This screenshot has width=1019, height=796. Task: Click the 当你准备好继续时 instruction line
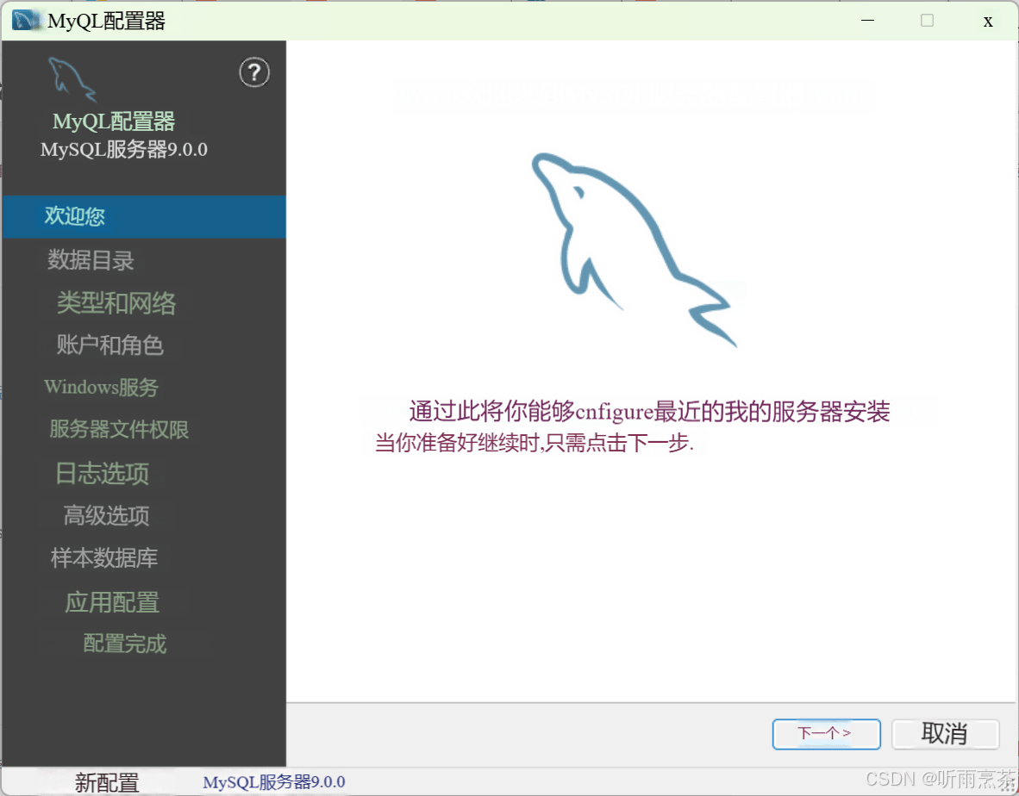[535, 443]
